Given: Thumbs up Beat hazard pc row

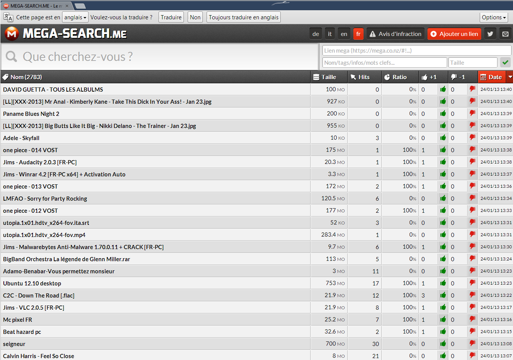Looking at the screenshot, I should tap(443, 332).
